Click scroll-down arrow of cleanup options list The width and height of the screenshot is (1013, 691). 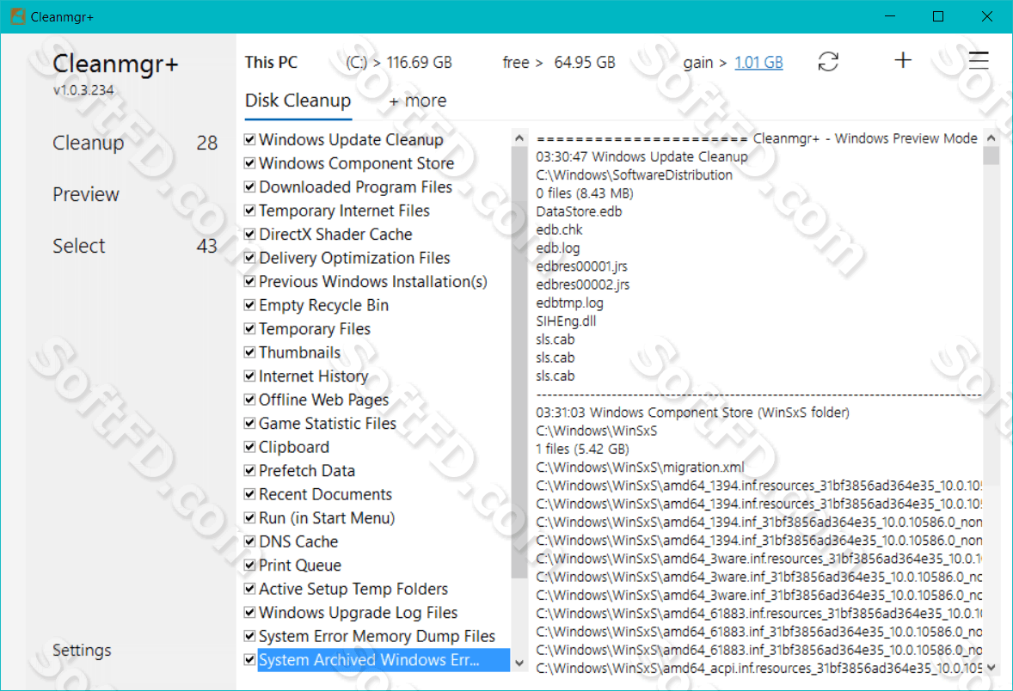(519, 663)
